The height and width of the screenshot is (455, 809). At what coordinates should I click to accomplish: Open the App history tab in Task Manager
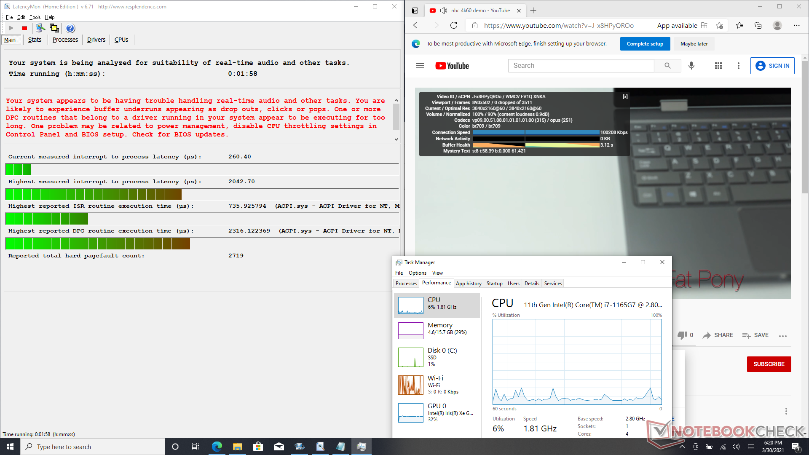click(469, 284)
